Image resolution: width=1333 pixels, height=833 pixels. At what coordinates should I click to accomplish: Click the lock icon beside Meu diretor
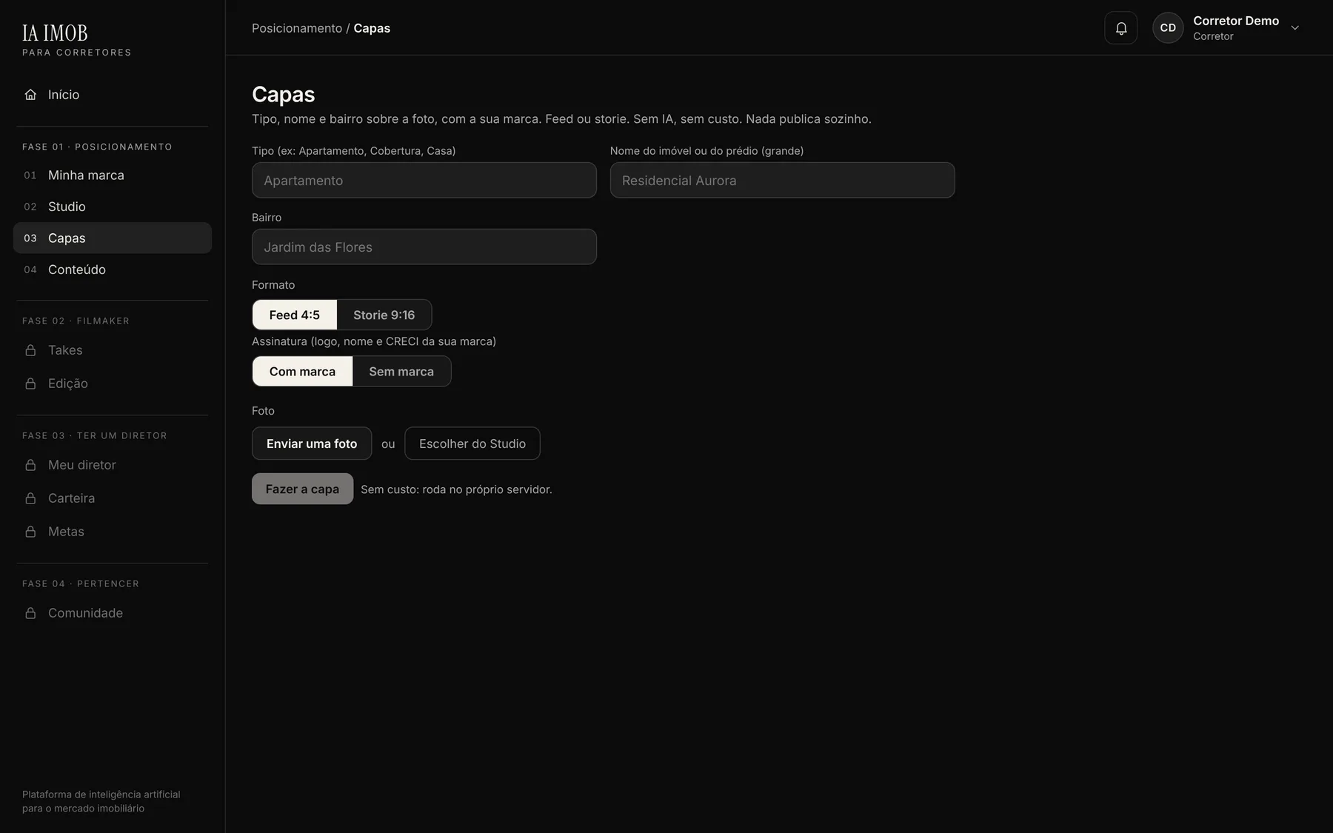coord(30,465)
